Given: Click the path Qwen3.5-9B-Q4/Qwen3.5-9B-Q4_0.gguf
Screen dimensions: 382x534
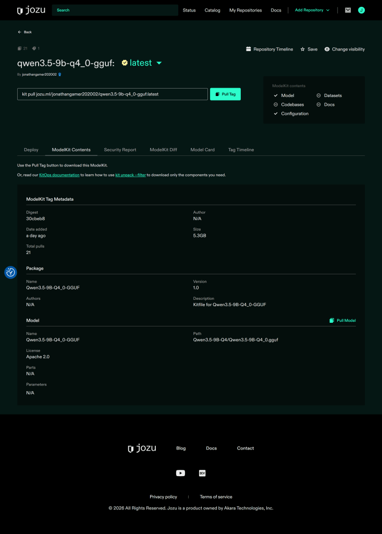Looking at the screenshot, I should [236, 340].
